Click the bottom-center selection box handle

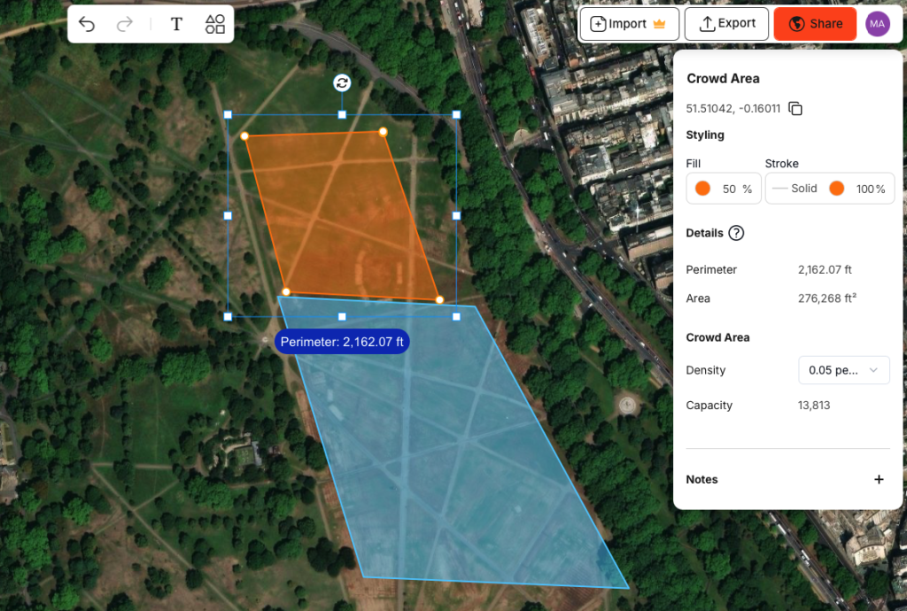click(x=342, y=317)
